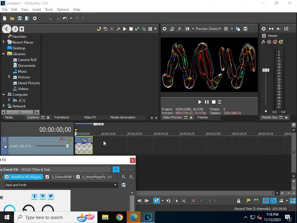Open the undo history dropdown arrow
297x223 pixels.
(x=71, y=18)
